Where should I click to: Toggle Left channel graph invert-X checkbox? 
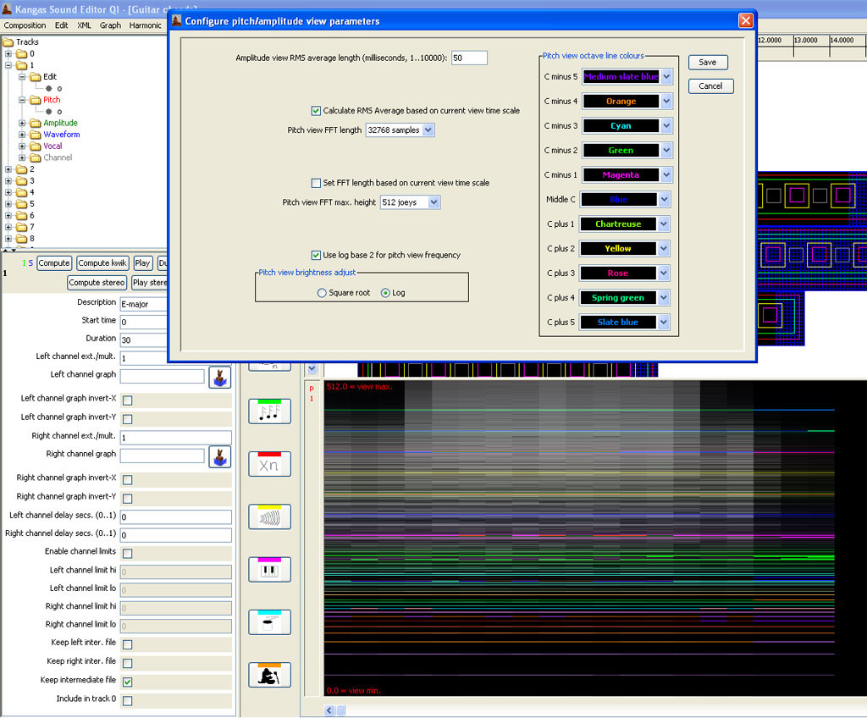(x=127, y=400)
